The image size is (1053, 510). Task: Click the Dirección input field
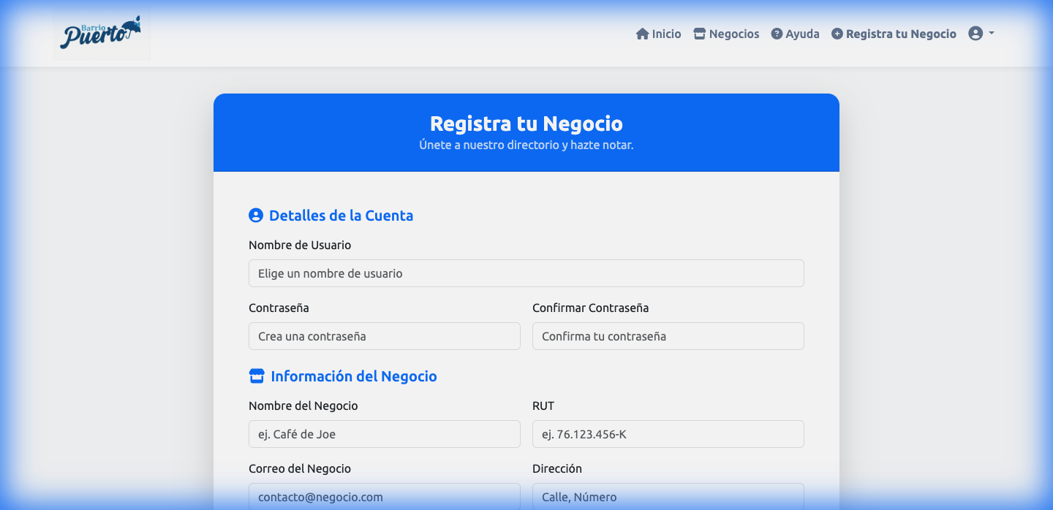click(668, 496)
